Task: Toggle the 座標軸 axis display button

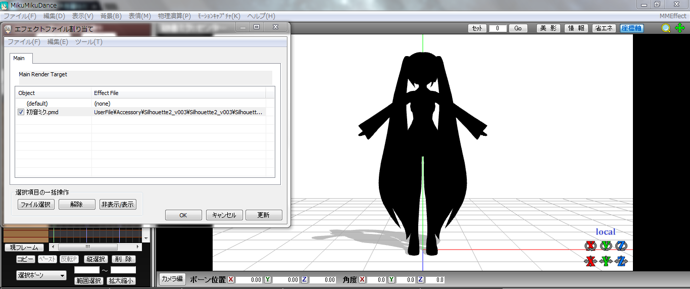Action: coord(631,28)
